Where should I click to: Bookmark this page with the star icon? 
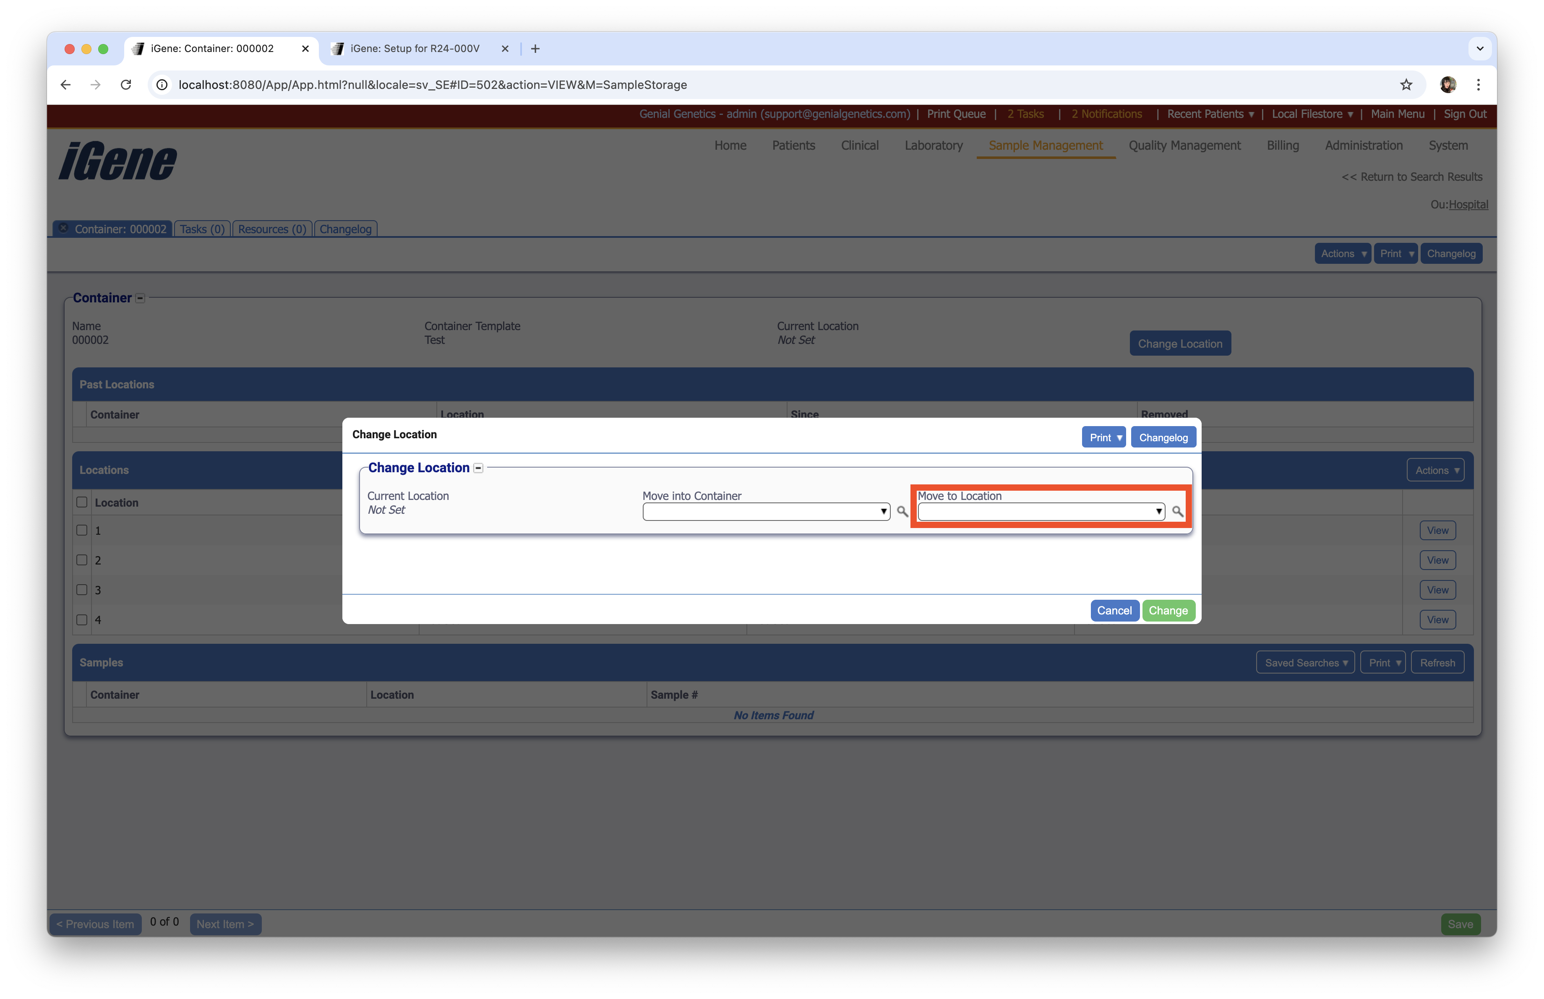[1406, 85]
